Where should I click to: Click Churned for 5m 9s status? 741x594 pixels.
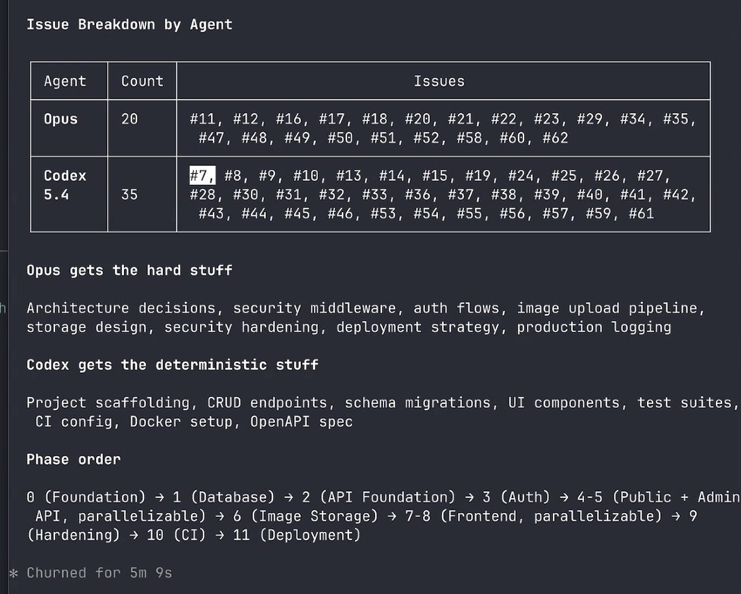click(99, 573)
